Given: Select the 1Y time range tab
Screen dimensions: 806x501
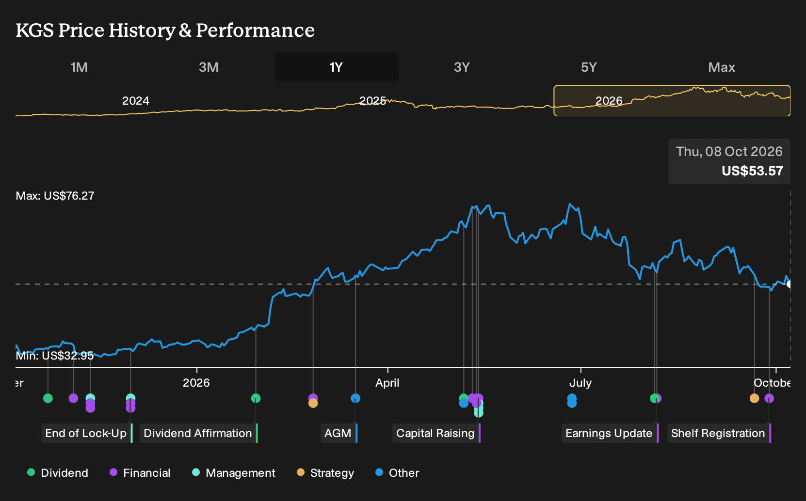Looking at the screenshot, I should pyautogui.click(x=336, y=67).
